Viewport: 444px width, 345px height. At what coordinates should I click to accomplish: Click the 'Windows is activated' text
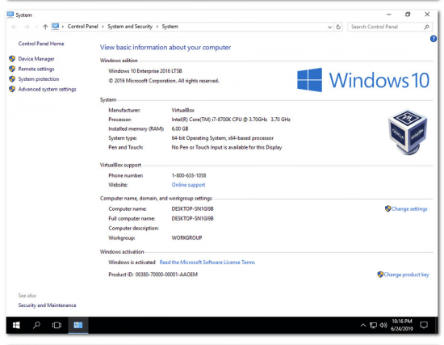pos(132,263)
